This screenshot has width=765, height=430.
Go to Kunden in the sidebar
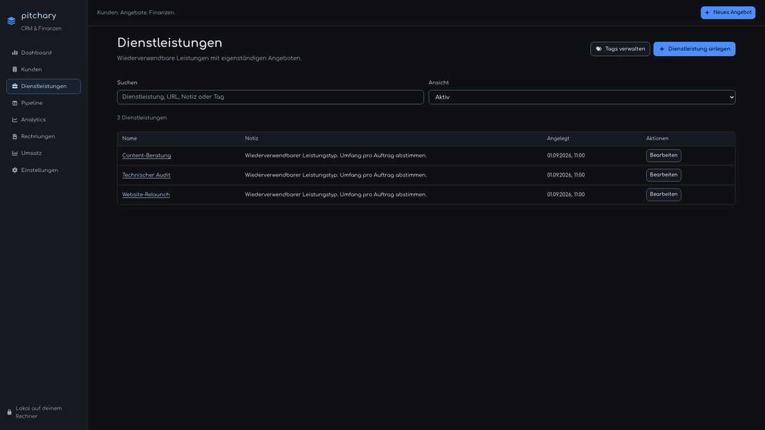click(x=43, y=69)
